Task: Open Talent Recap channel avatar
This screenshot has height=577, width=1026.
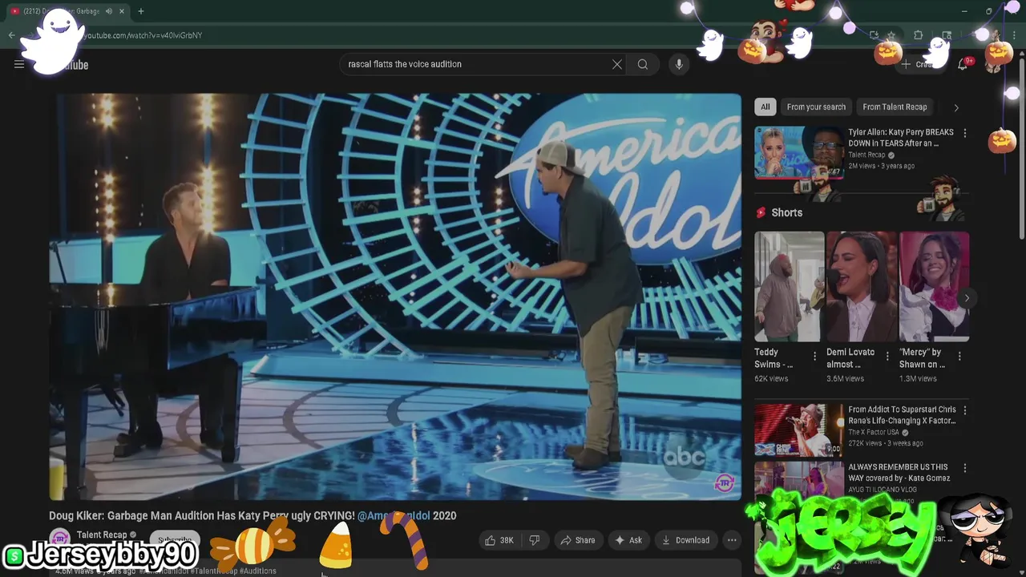Action: click(59, 539)
